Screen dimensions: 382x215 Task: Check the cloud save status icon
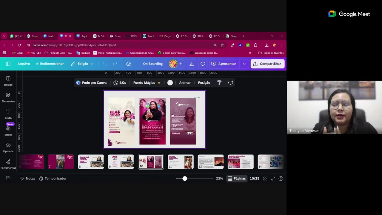pos(129,64)
